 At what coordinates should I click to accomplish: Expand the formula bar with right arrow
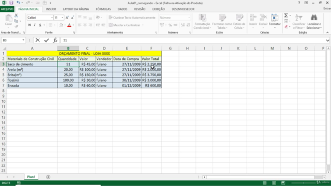(327, 40)
